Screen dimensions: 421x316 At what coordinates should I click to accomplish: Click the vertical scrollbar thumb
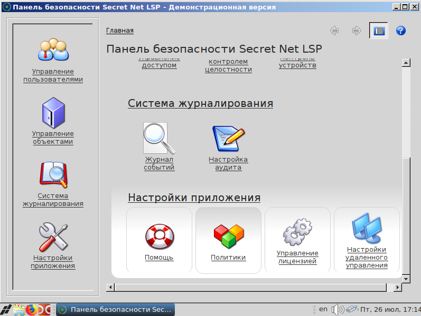[x=406, y=216]
